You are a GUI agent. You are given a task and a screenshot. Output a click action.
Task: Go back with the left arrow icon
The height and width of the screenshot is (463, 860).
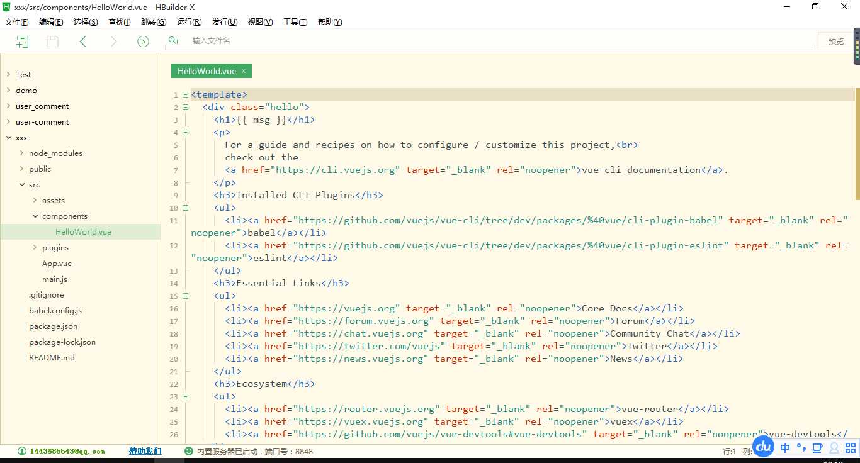pos(82,42)
